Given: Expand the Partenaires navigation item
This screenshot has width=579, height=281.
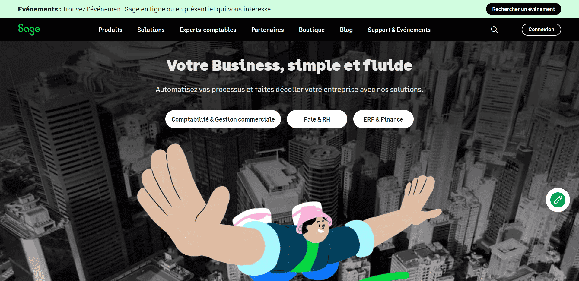Looking at the screenshot, I should [x=267, y=30].
